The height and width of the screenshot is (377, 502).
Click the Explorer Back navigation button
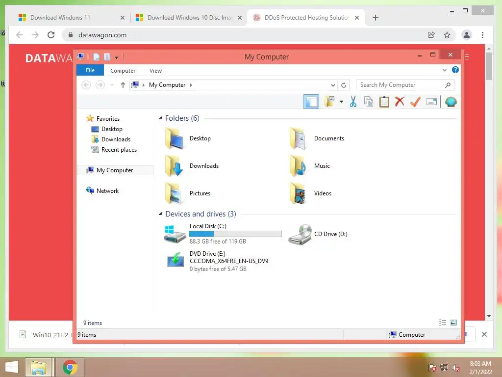pos(86,85)
